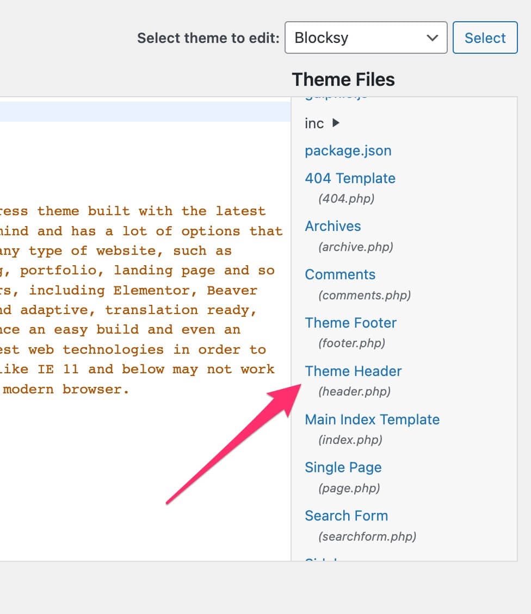Click the partially hidden file above inc
The width and height of the screenshot is (531, 614).
click(x=336, y=98)
